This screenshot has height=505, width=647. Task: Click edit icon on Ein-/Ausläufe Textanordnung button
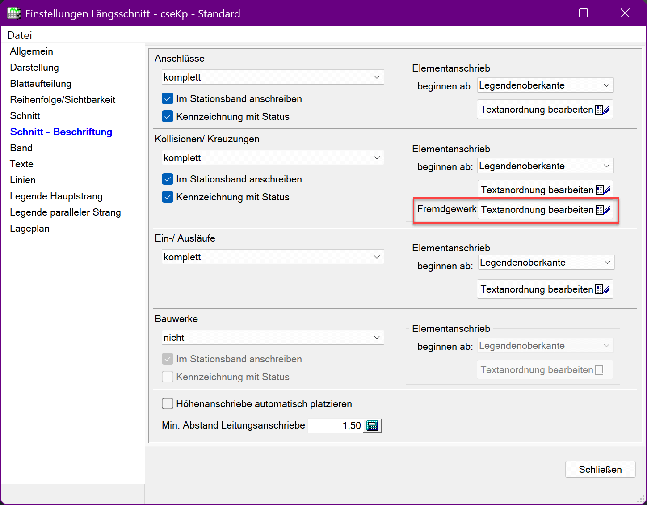pos(602,289)
